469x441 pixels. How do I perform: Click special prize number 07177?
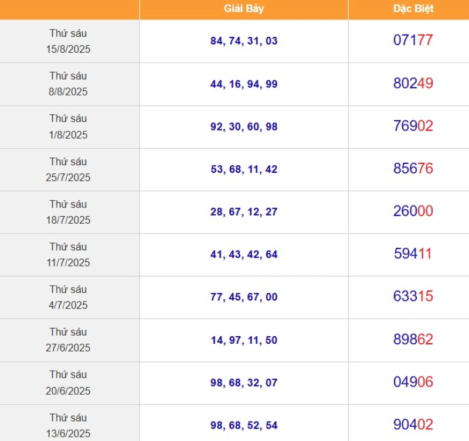[x=413, y=40]
